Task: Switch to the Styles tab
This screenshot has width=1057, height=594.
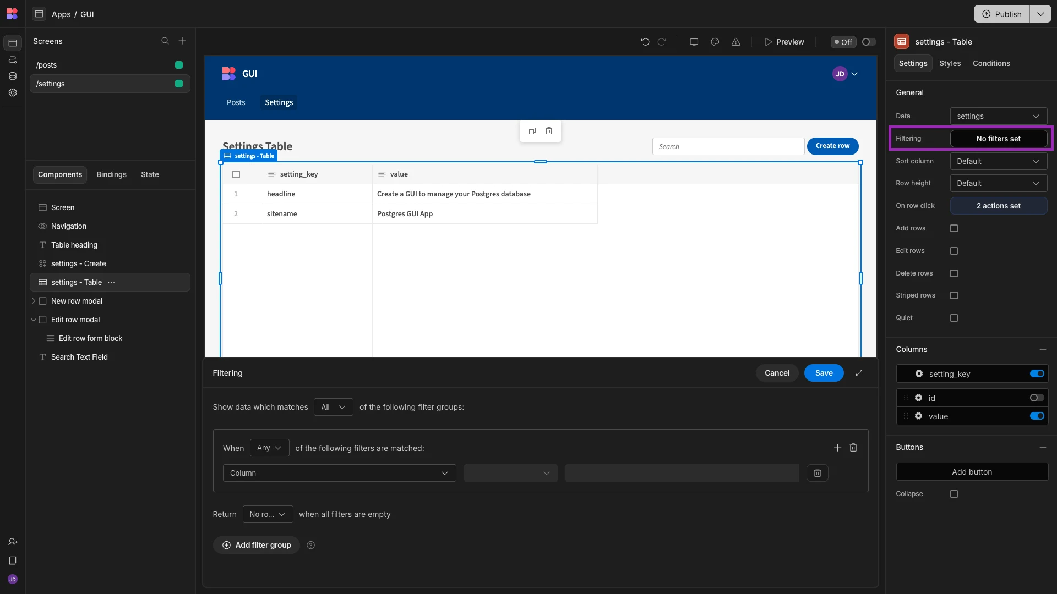Action: pyautogui.click(x=950, y=63)
